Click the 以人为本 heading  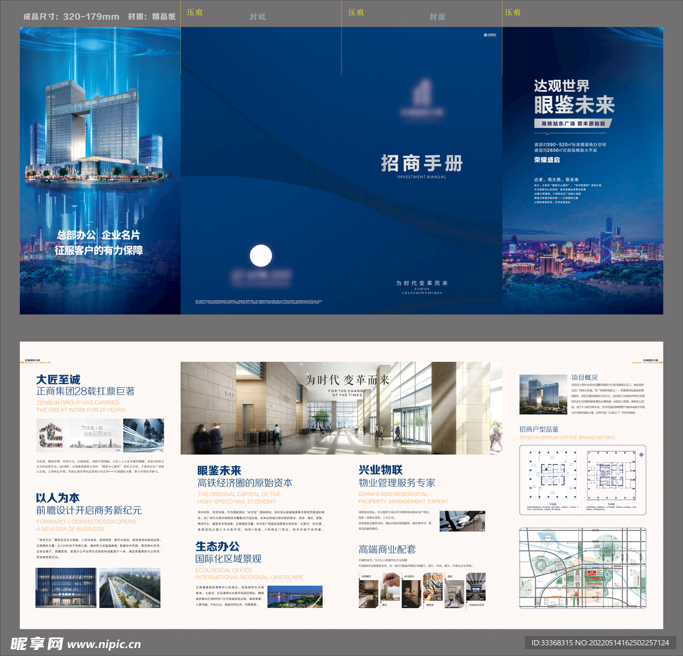point(57,497)
